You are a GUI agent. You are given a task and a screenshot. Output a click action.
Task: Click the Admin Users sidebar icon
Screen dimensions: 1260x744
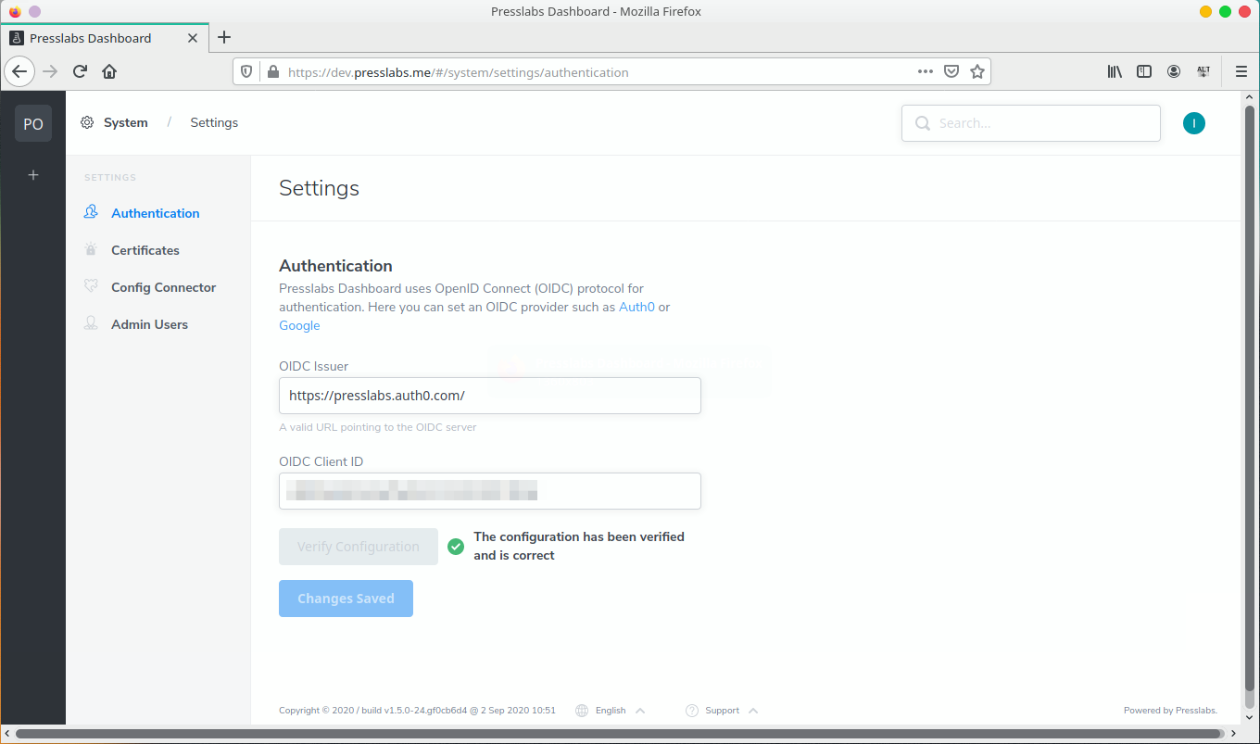click(x=91, y=323)
